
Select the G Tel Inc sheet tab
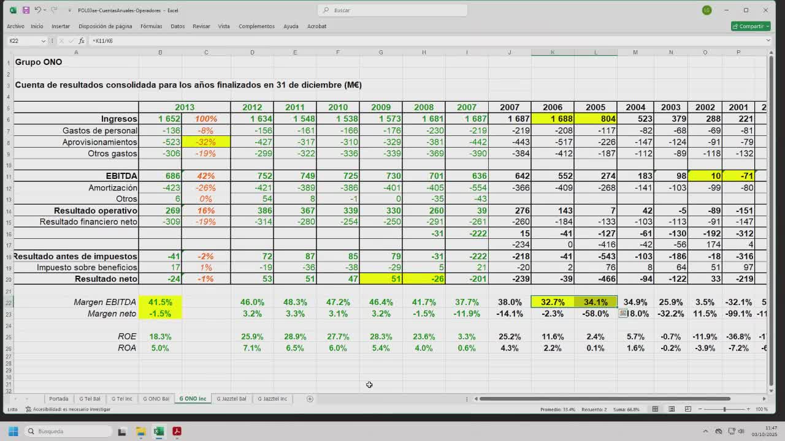click(121, 399)
